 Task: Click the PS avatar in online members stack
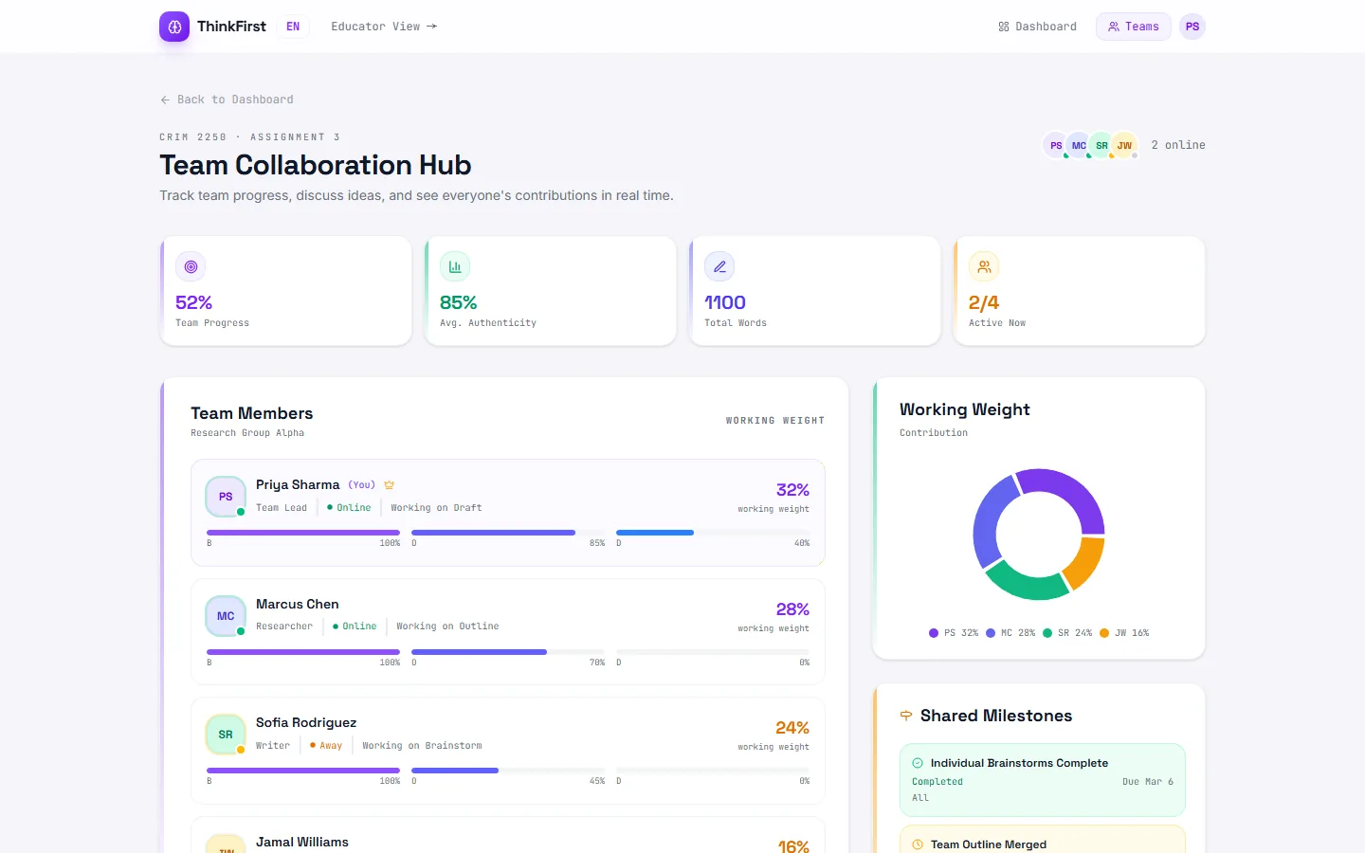pyautogui.click(x=1056, y=145)
